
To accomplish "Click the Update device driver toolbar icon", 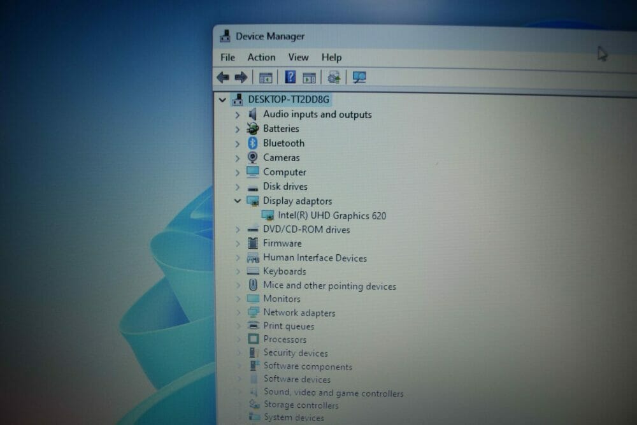I will pyautogui.click(x=334, y=77).
